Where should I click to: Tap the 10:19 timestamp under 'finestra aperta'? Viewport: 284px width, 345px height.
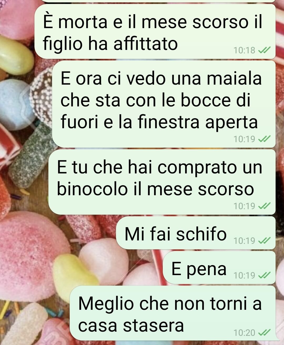244,139
